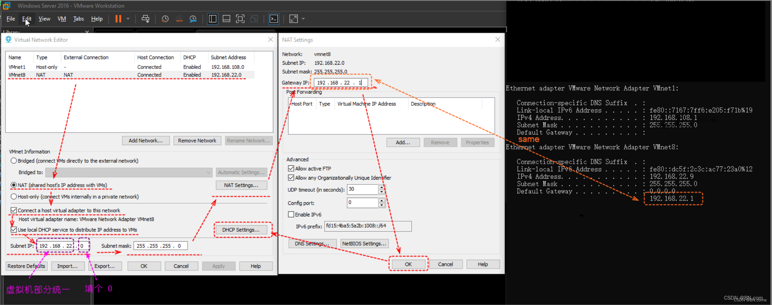The width and height of the screenshot is (772, 305).
Task: Open the stretch mode dropdown arrow
Action: pos(303,19)
